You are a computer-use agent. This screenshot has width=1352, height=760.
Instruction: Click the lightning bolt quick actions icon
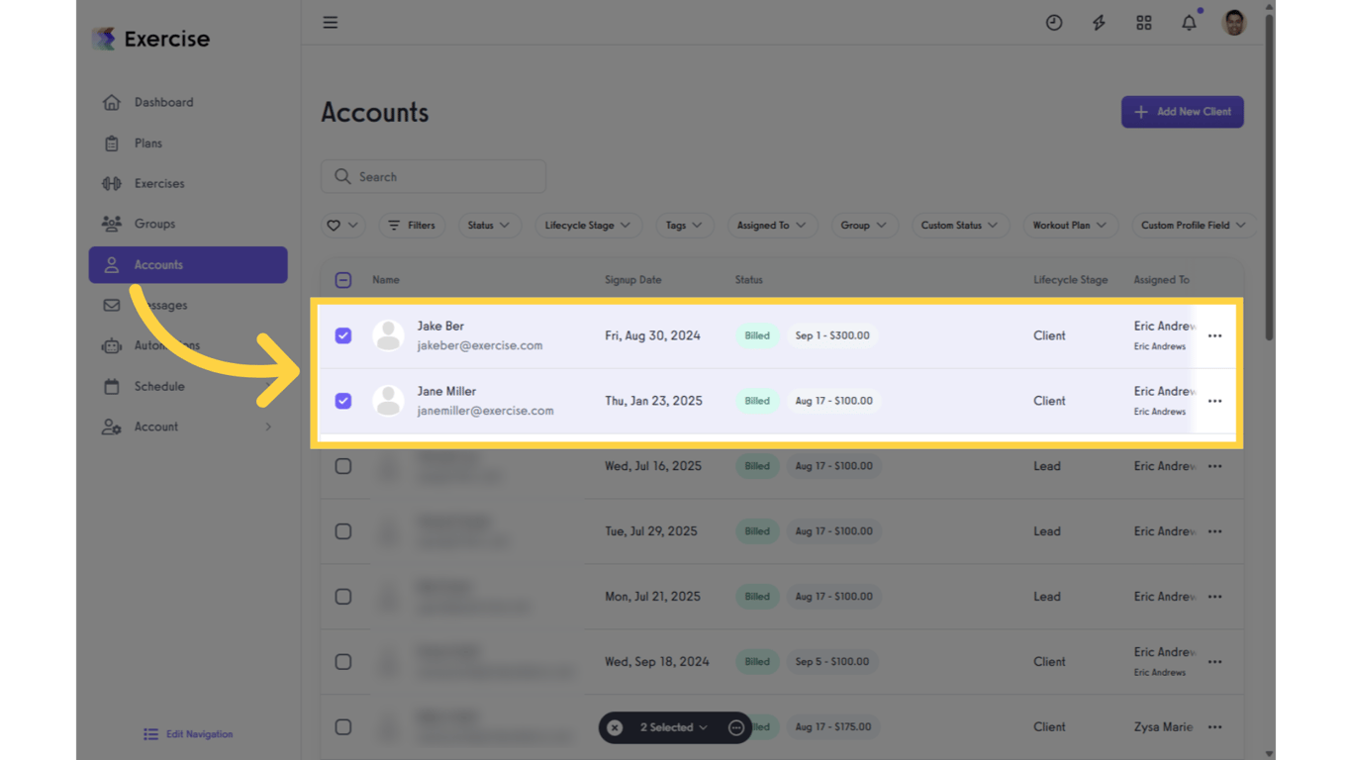[x=1099, y=22]
